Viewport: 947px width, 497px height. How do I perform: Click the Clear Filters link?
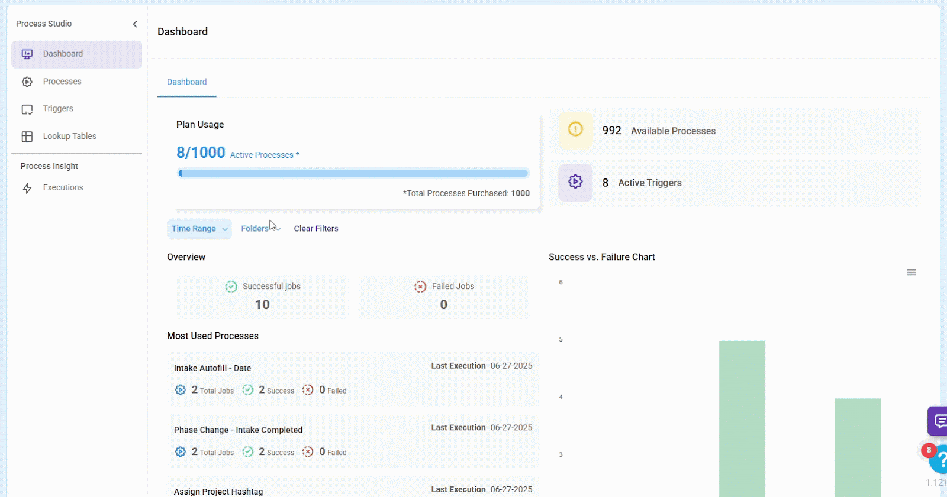(316, 229)
